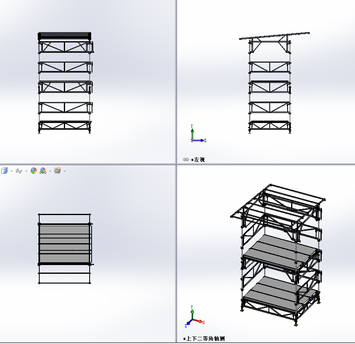This screenshot has width=355, height=344.
Task: Click the View Settings monitor icon
Action: [58, 171]
